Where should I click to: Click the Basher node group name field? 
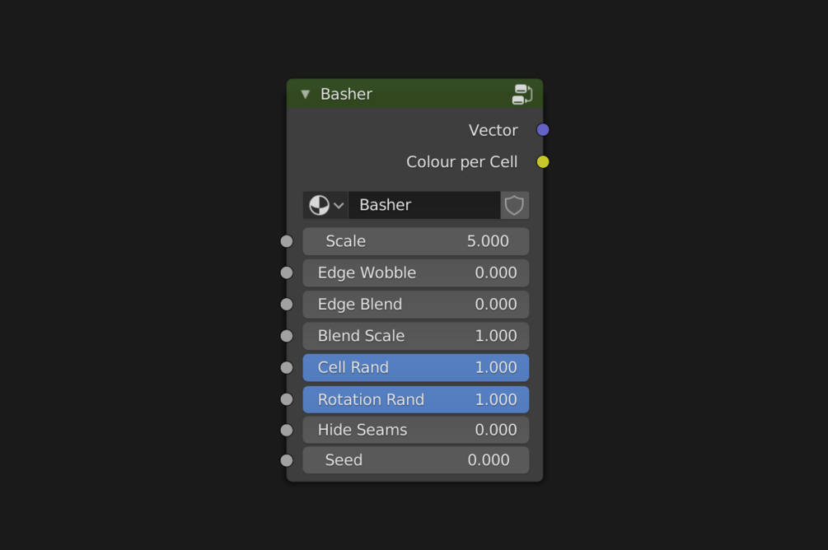pos(423,205)
